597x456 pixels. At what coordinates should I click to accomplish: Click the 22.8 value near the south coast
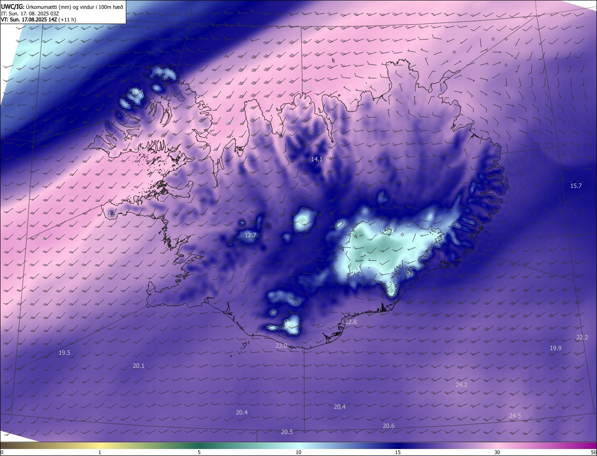point(351,322)
